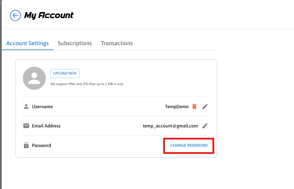Click the My Account page title
The width and height of the screenshot is (294, 189).
(49, 15)
